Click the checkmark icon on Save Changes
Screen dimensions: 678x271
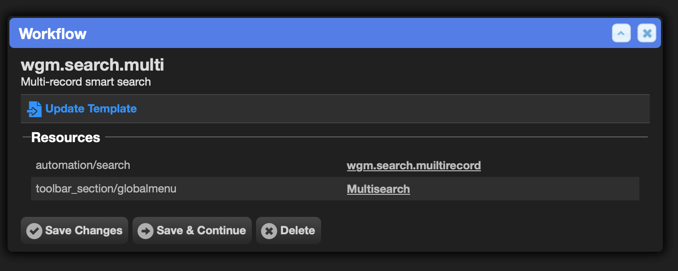tap(34, 231)
